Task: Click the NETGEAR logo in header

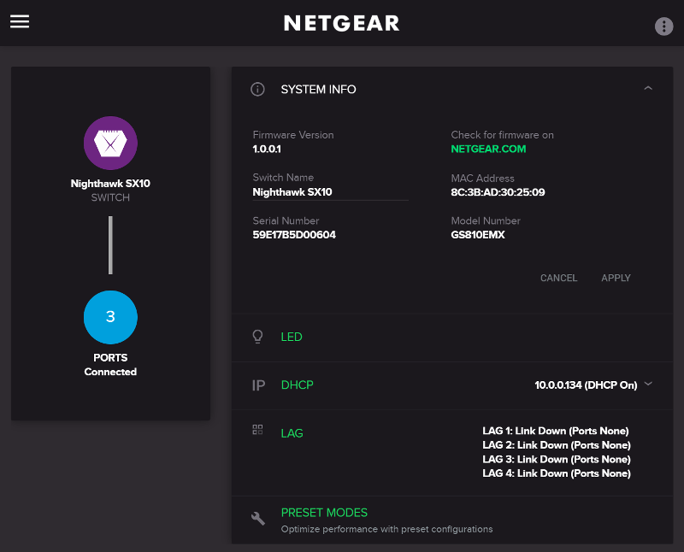Action: click(x=341, y=23)
